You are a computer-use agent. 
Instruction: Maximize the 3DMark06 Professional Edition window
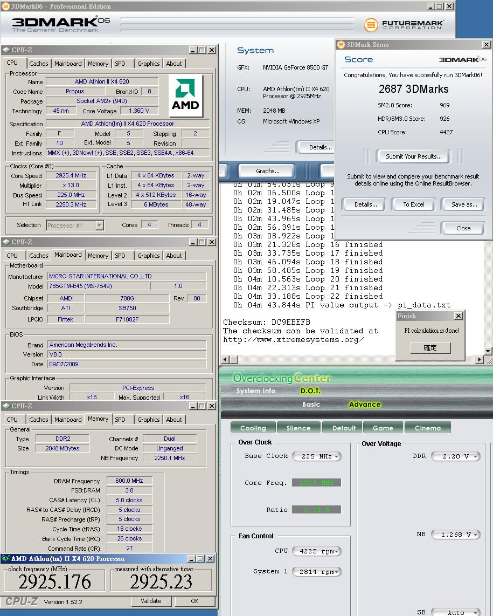coord(440,6)
